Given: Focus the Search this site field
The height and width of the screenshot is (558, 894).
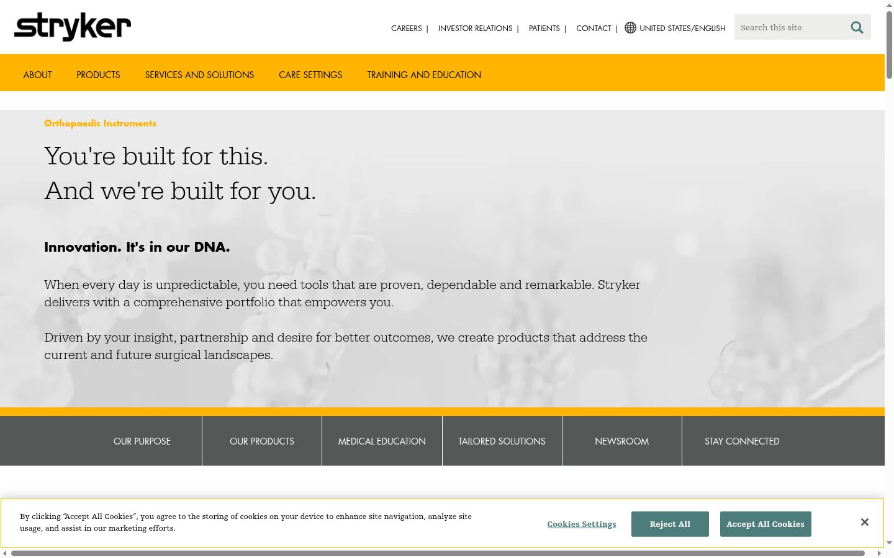Looking at the screenshot, I should pos(790,27).
